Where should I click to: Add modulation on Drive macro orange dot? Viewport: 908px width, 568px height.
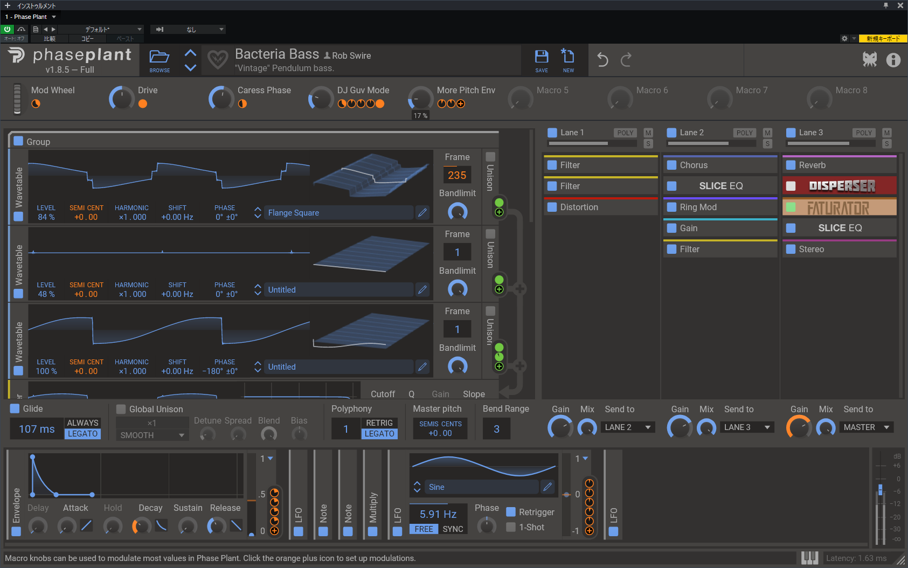(143, 104)
